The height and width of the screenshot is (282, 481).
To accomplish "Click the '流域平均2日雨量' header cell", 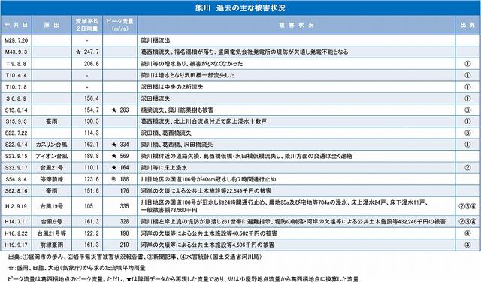I will tap(87, 25).
